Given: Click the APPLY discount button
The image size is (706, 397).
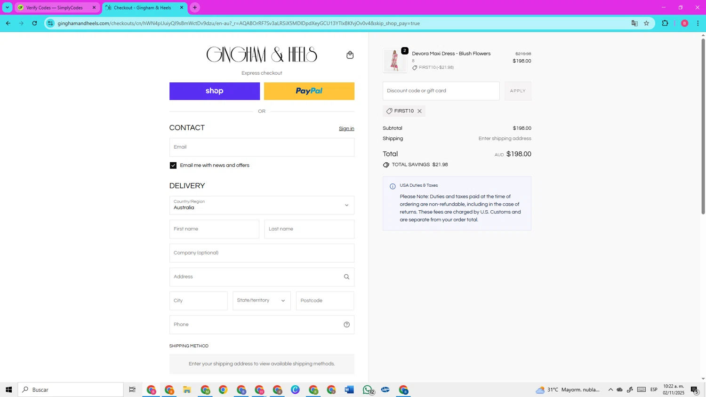Looking at the screenshot, I should tap(518, 91).
